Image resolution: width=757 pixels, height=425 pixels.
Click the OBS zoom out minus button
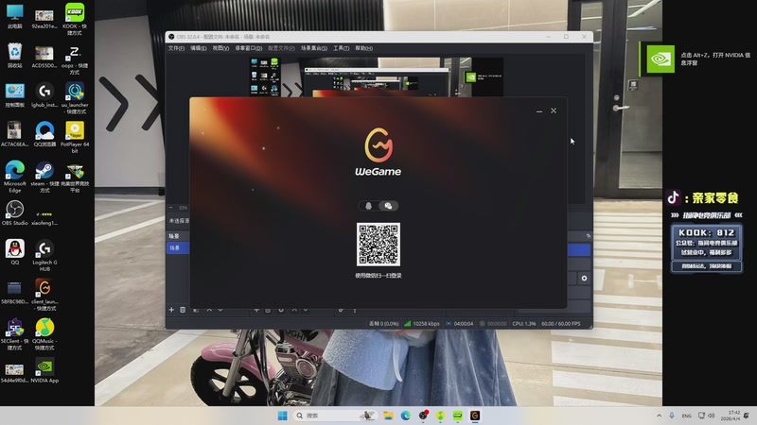(x=170, y=208)
